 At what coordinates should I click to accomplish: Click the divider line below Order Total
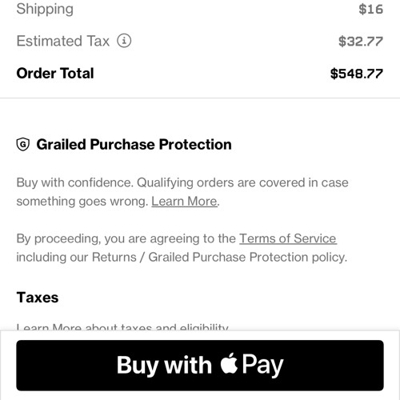(x=200, y=98)
